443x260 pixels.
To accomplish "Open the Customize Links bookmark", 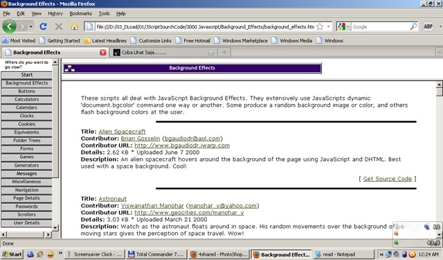I will 151,41.
